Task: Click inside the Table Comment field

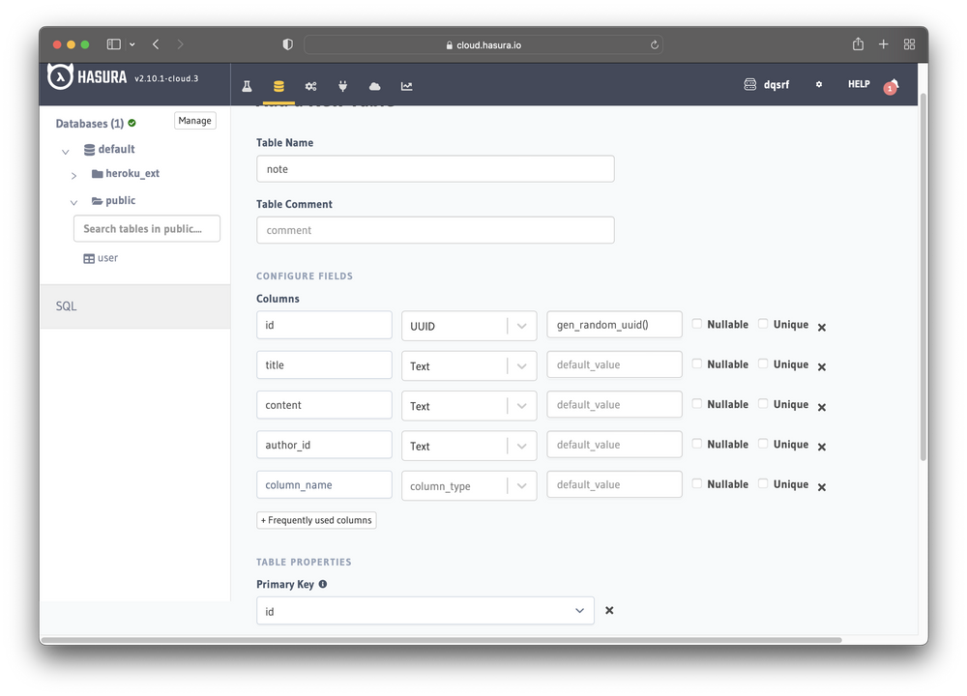Action: pos(435,229)
